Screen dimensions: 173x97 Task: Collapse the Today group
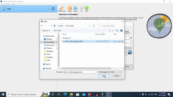(62, 38)
